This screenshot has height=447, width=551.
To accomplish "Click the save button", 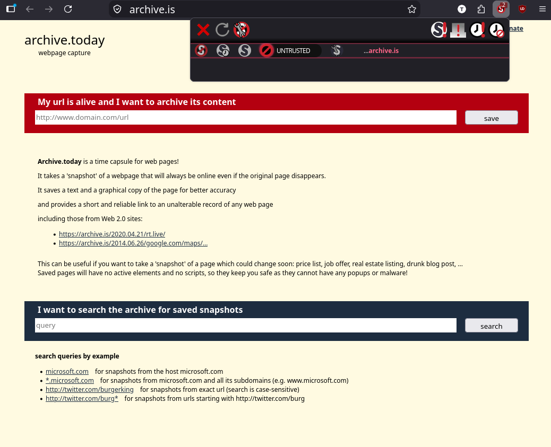I will 491,118.
